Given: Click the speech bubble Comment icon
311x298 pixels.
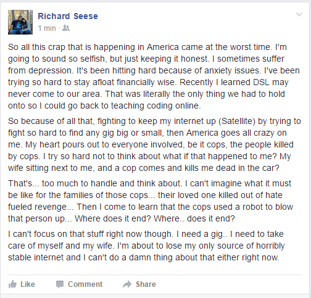Looking at the screenshot, I should click(x=60, y=284).
